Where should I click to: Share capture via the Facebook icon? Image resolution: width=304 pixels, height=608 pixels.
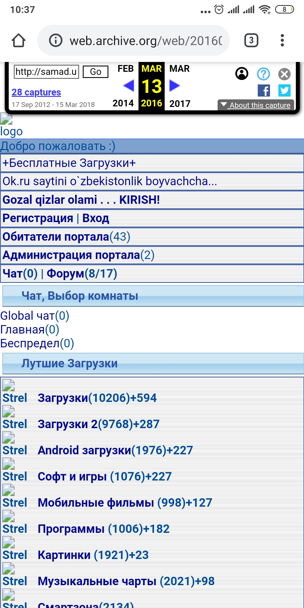coord(264,91)
